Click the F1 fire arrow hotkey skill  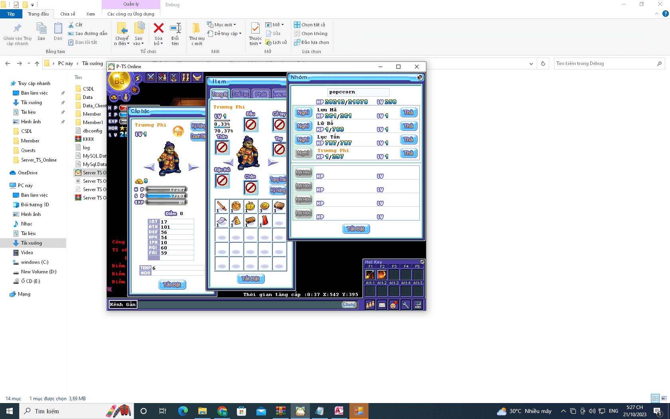[x=370, y=275]
